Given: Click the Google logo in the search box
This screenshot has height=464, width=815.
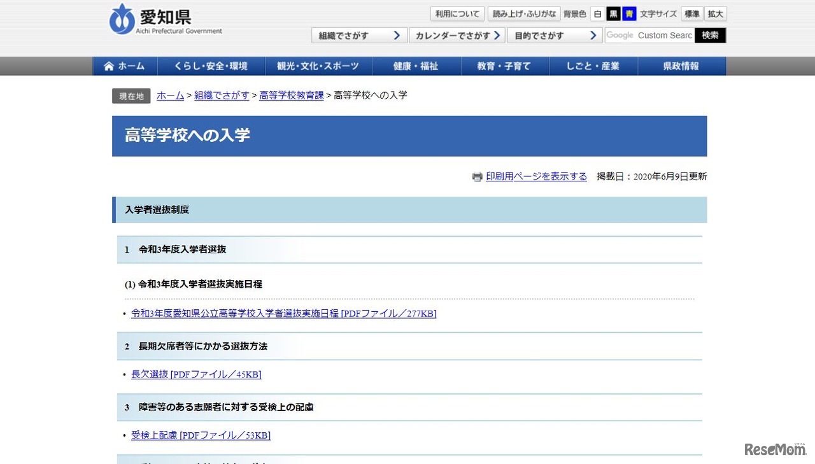Looking at the screenshot, I should 619,35.
